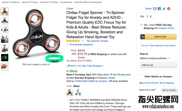The image size is (182, 111).
Task: Click the Add to List button
Action: 158,65
